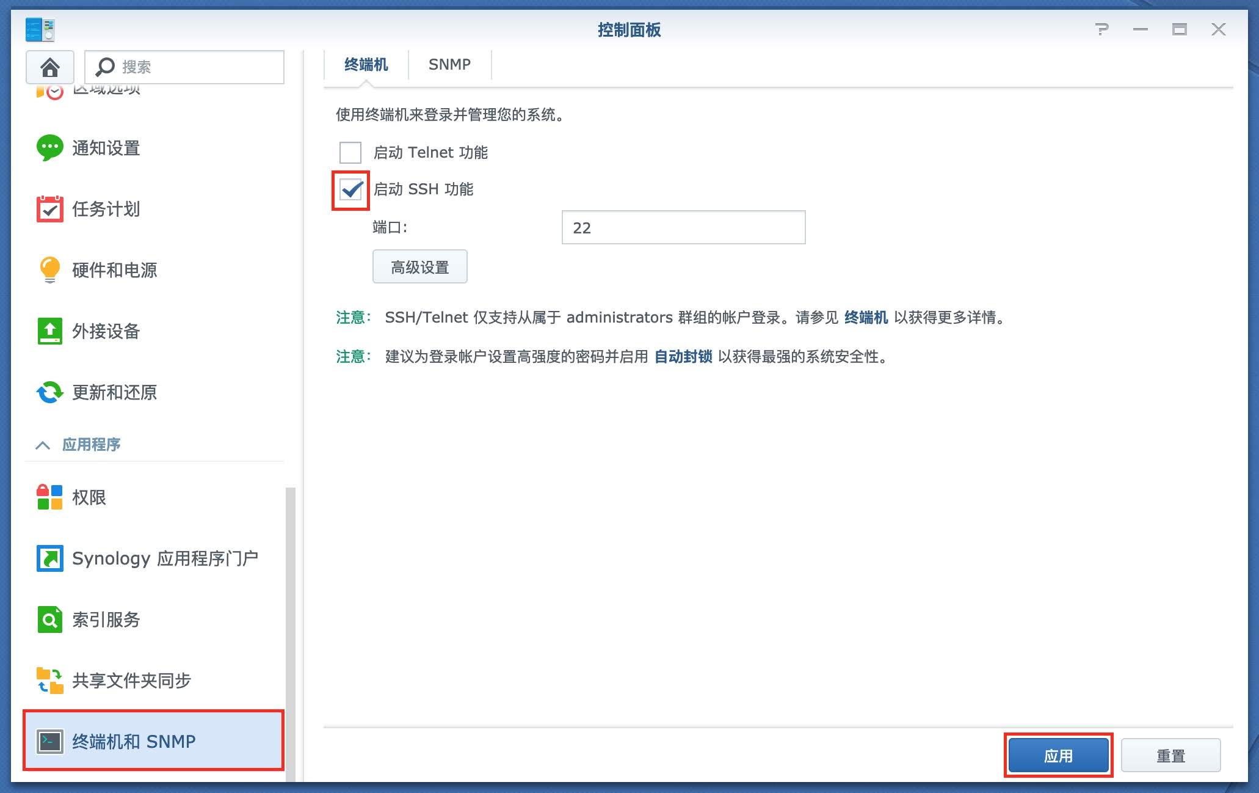Collapse the 应用程序 section chevron

tap(43, 445)
